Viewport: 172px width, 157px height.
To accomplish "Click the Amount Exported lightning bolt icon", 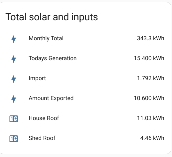I will pos(14,99).
